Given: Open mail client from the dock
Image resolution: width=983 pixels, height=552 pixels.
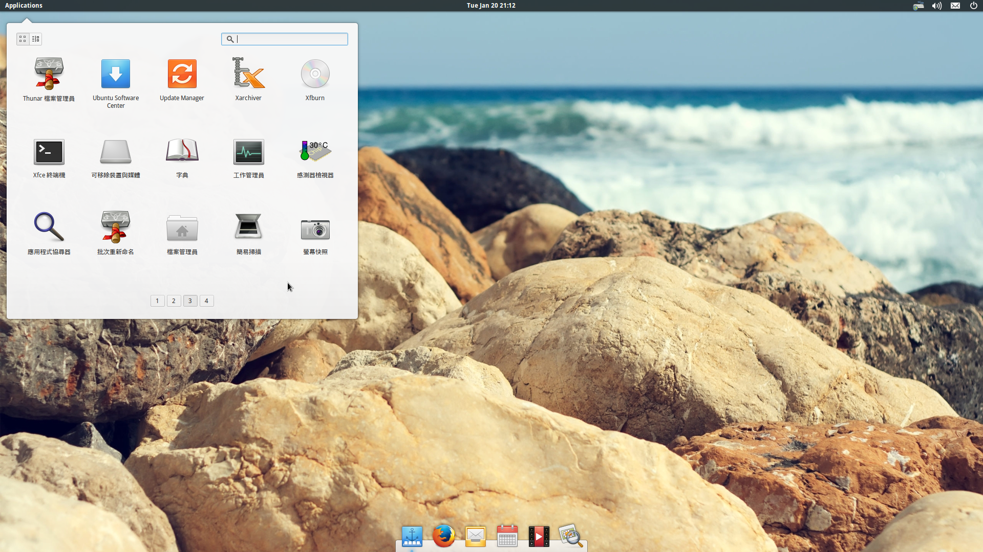Looking at the screenshot, I should point(476,536).
